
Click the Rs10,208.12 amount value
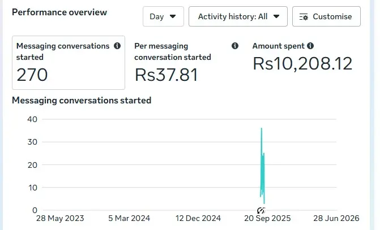pyautogui.click(x=302, y=64)
